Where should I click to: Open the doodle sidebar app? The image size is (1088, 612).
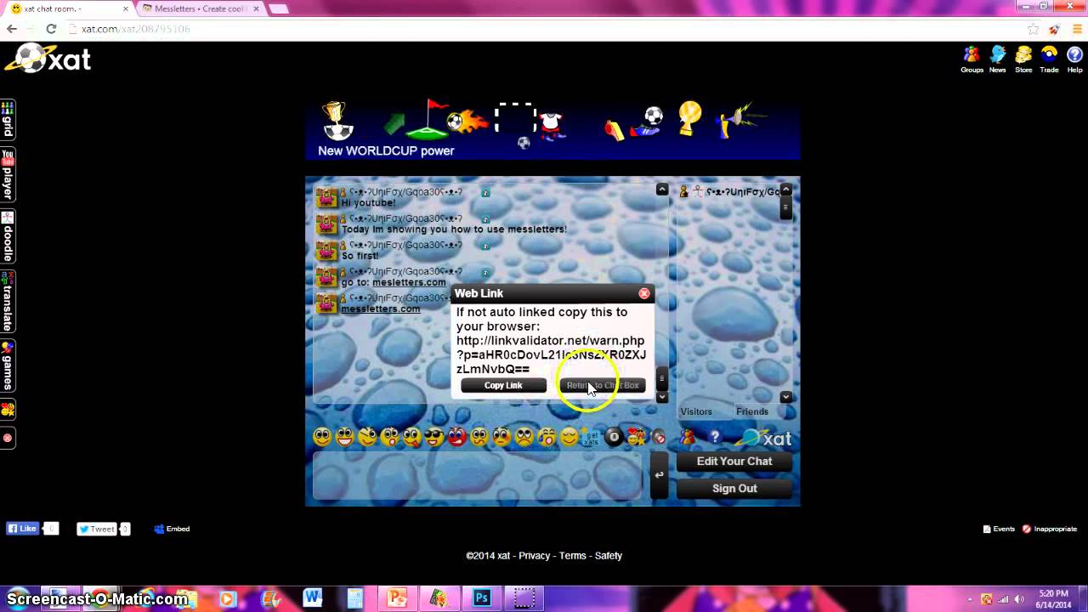(x=8, y=236)
